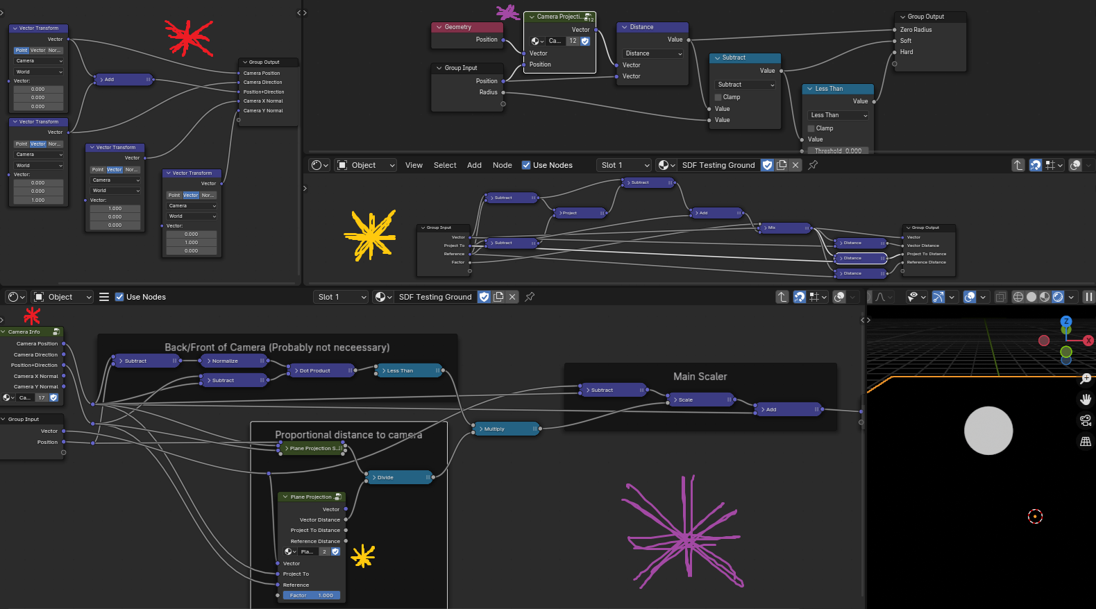The width and height of the screenshot is (1096, 609).
Task: Open Subtract node's operation dropdown
Action: click(745, 85)
